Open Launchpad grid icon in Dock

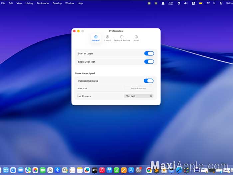6,170
